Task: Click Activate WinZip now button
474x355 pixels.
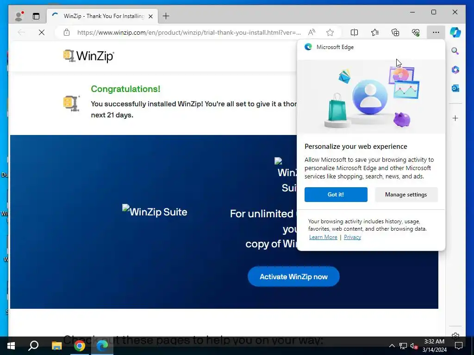Action: (293, 276)
